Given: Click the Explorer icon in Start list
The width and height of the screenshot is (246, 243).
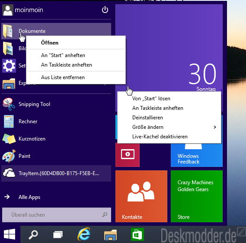Looking at the screenshot, I should coord(9,83).
